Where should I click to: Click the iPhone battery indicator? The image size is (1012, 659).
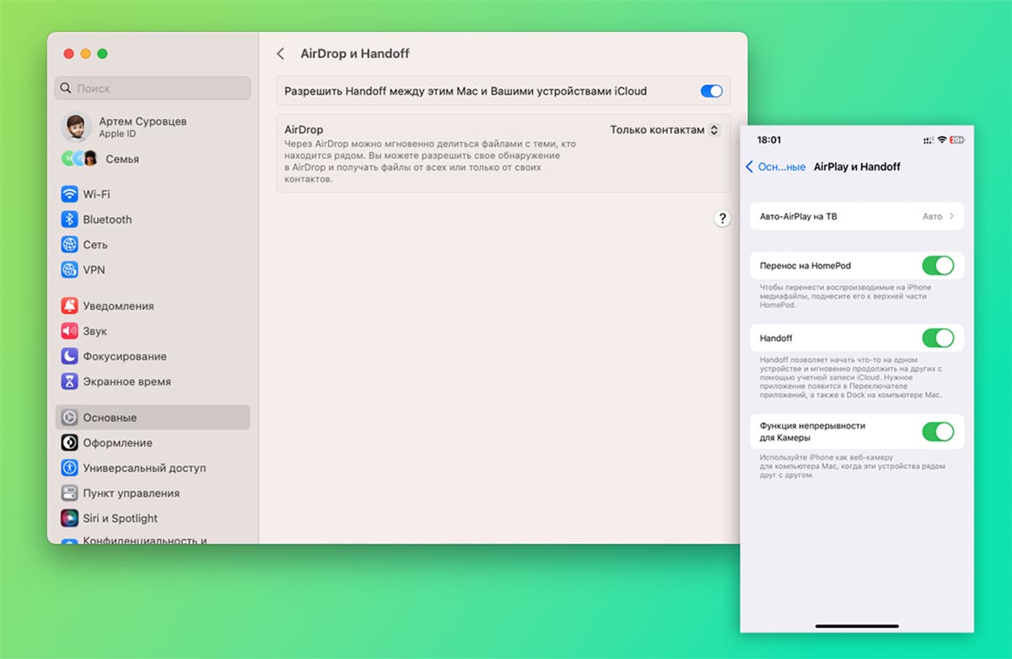click(x=956, y=140)
